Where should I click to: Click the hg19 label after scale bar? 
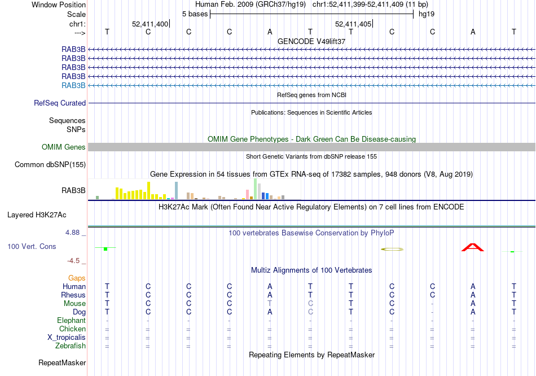(x=427, y=14)
